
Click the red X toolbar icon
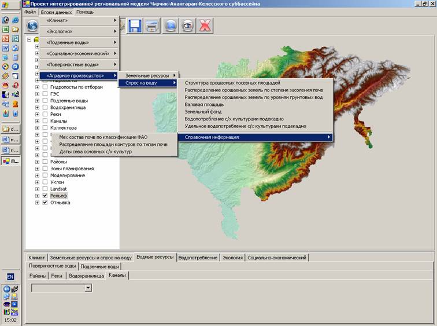coord(205,26)
